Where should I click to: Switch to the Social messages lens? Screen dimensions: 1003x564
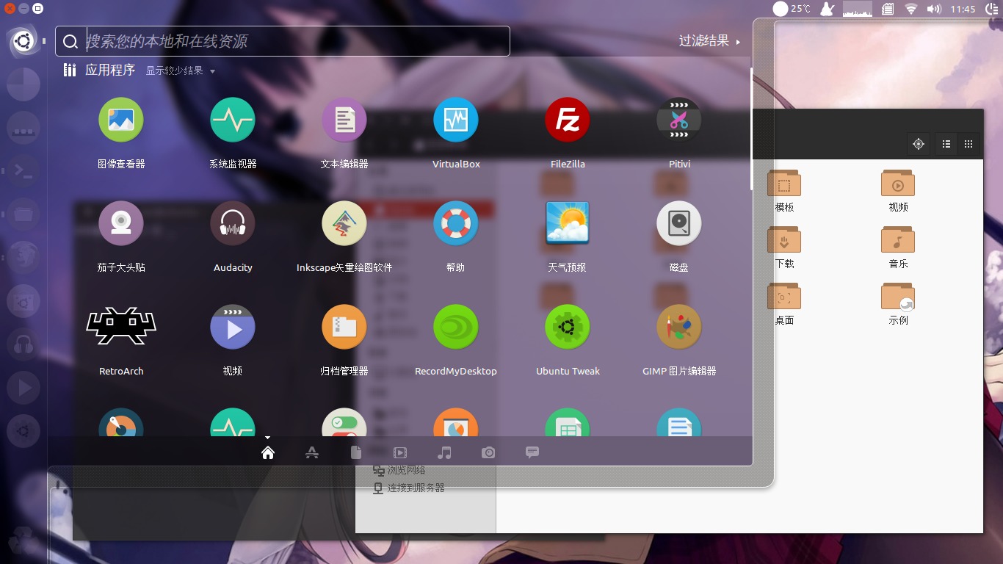pyautogui.click(x=532, y=452)
